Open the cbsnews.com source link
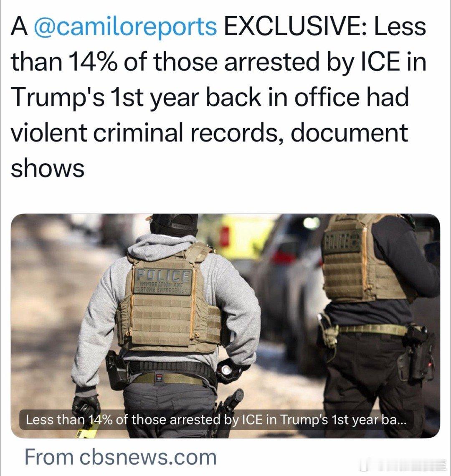 pyautogui.click(x=121, y=457)
